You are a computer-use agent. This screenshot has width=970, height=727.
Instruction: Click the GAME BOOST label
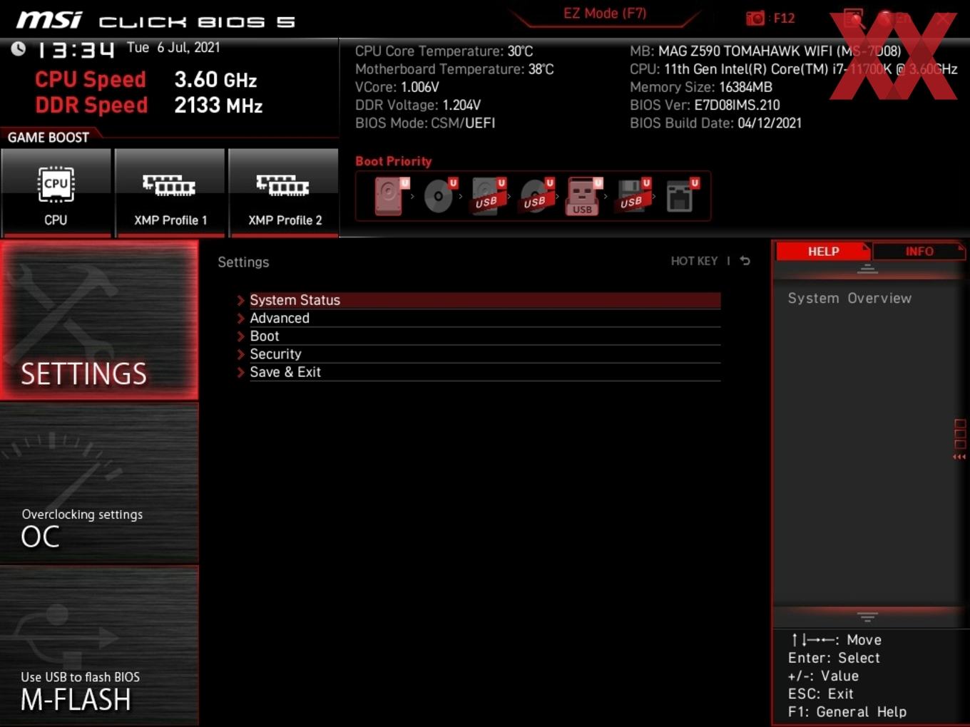[x=48, y=138]
